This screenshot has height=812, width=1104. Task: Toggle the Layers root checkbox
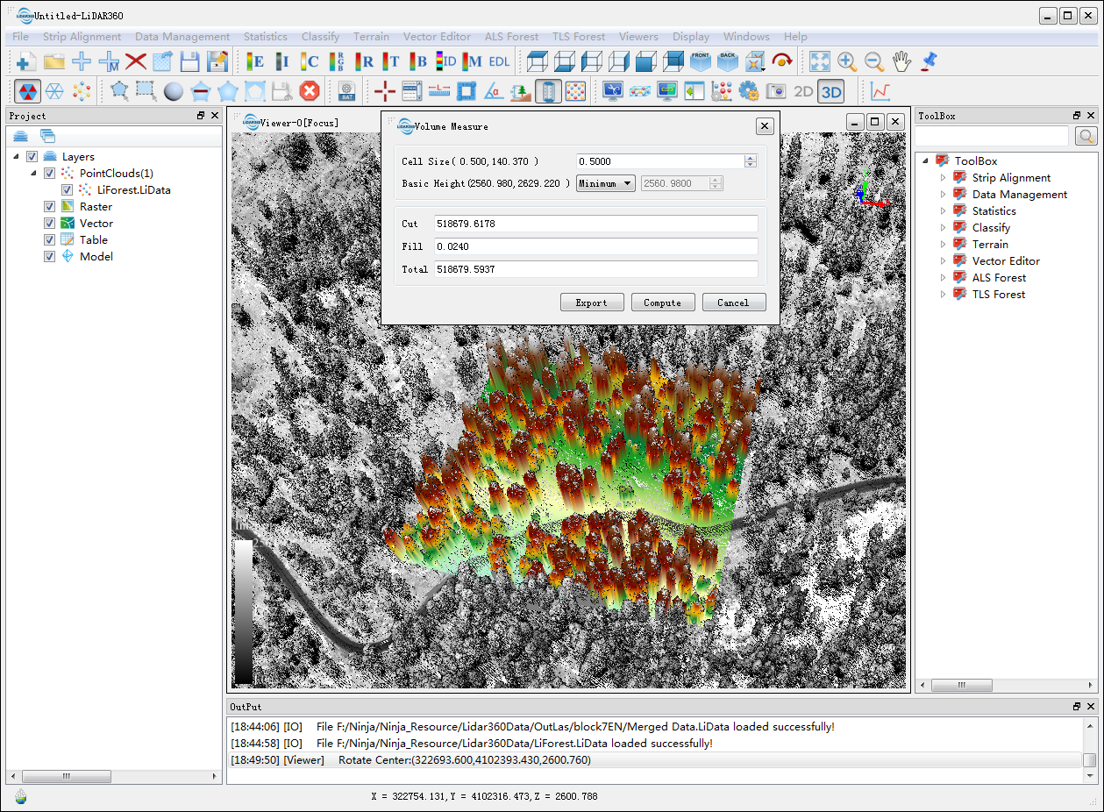click(x=32, y=157)
